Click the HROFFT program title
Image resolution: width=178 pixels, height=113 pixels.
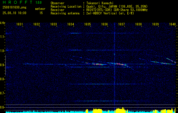pos(18,2)
